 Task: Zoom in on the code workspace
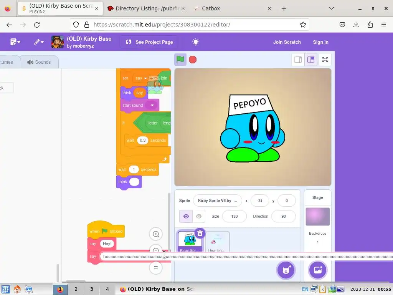click(x=156, y=234)
